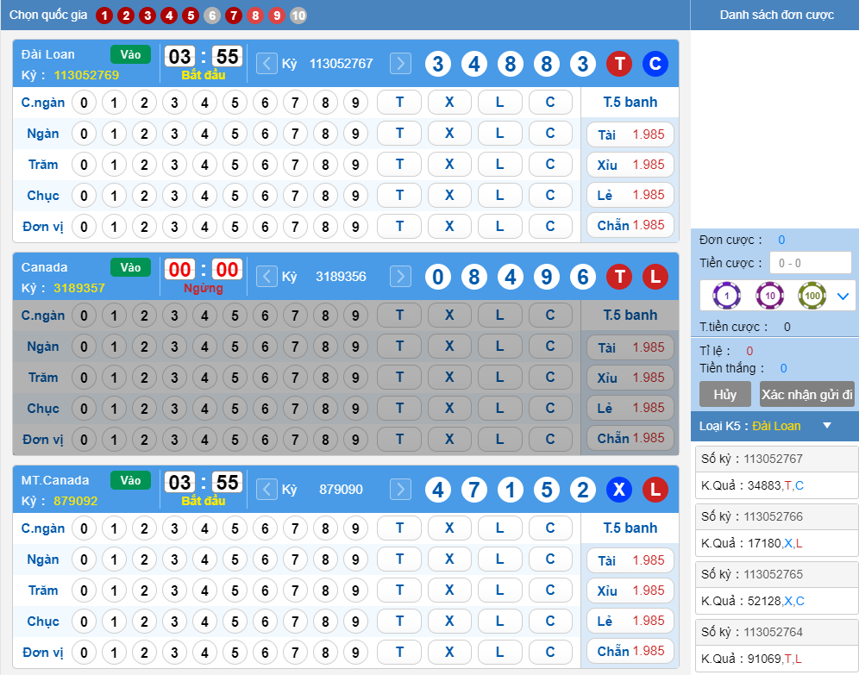Go to previous period in Đài Loan
This screenshot has width=859, height=675.
(267, 63)
